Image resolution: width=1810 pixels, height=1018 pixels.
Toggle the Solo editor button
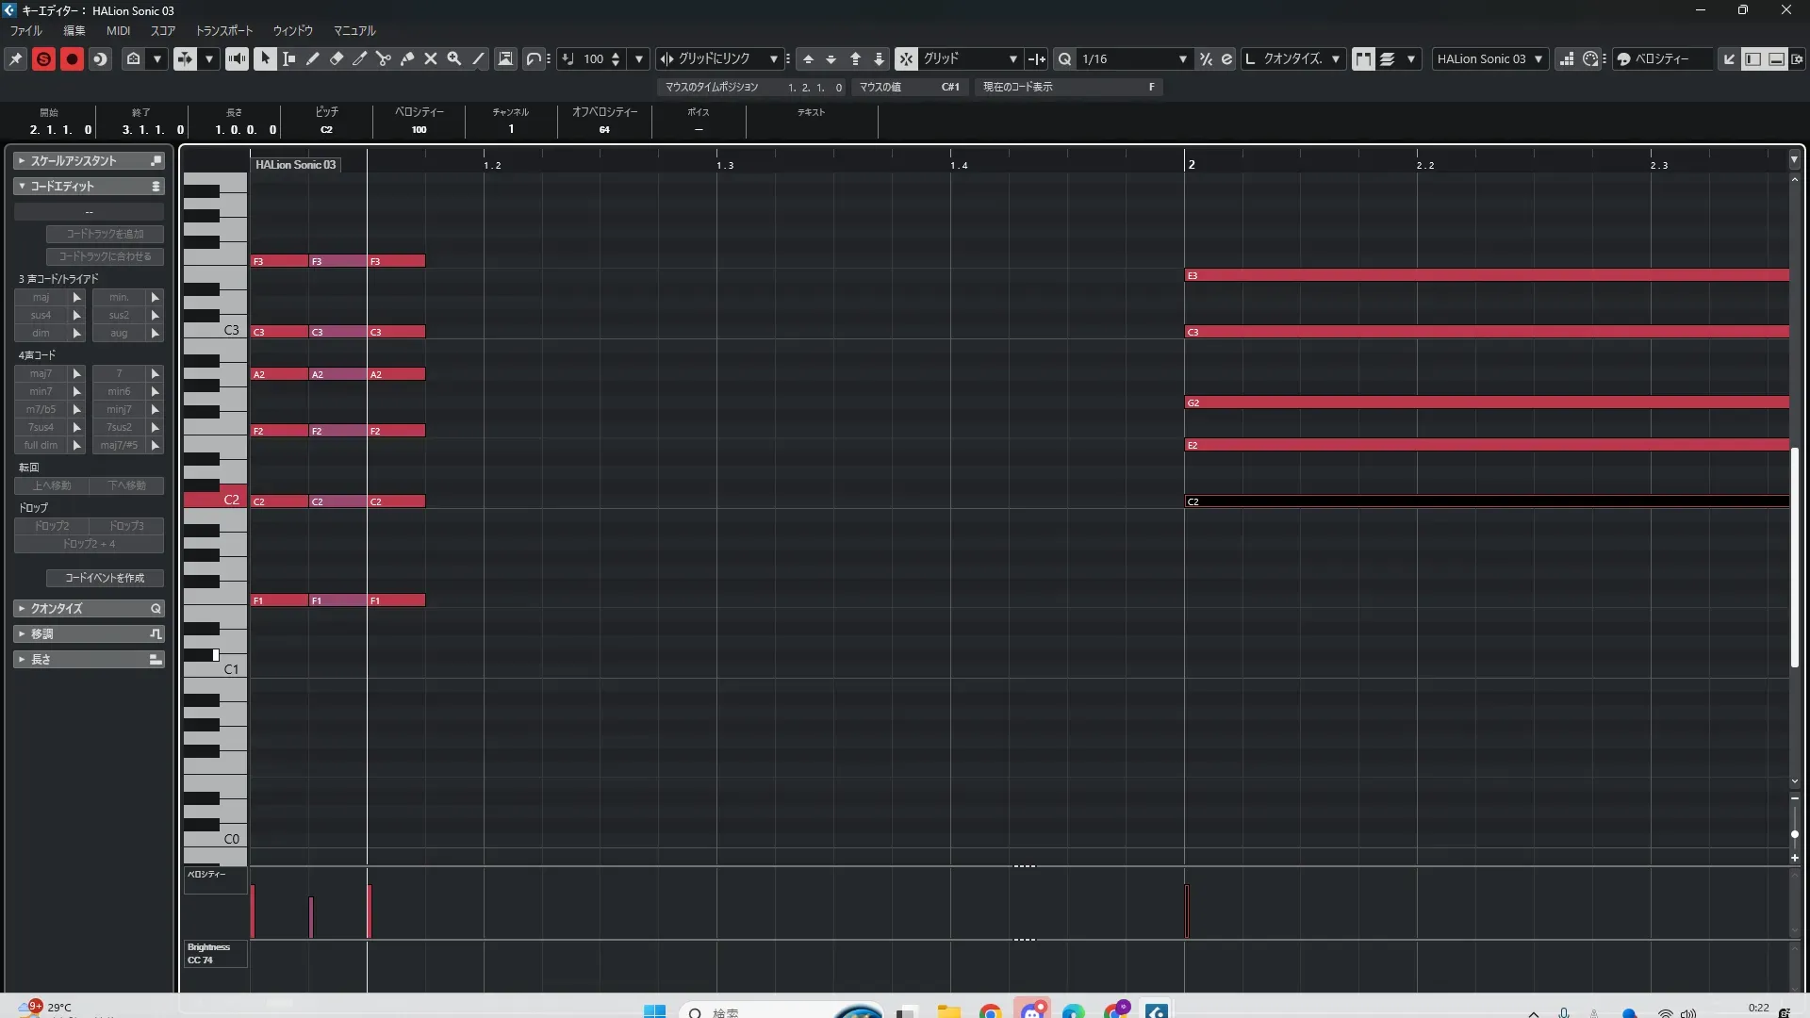(x=43, y=58)
